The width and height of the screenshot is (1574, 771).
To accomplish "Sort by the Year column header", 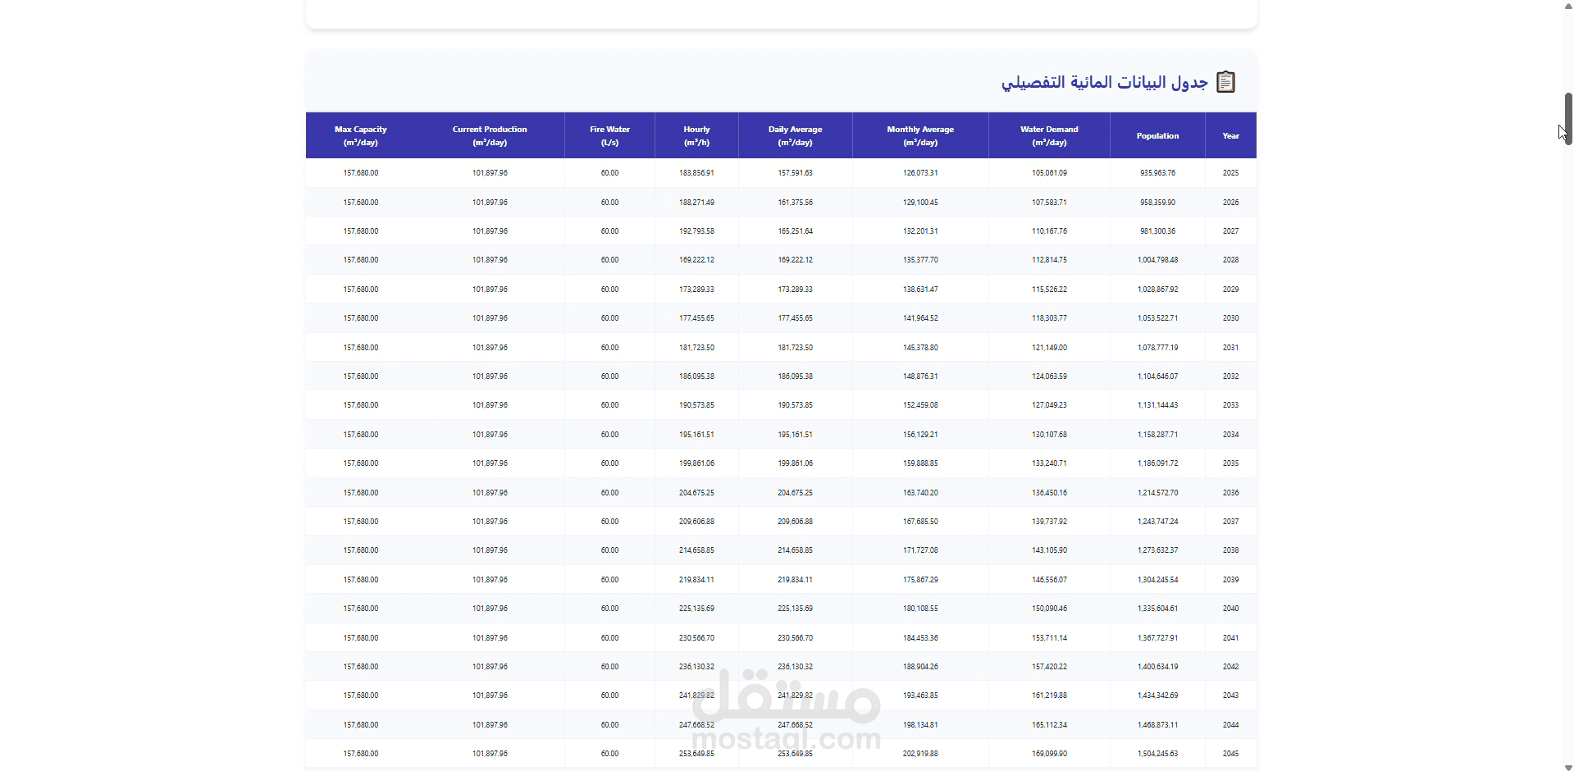I will [x=1230, y=136].
